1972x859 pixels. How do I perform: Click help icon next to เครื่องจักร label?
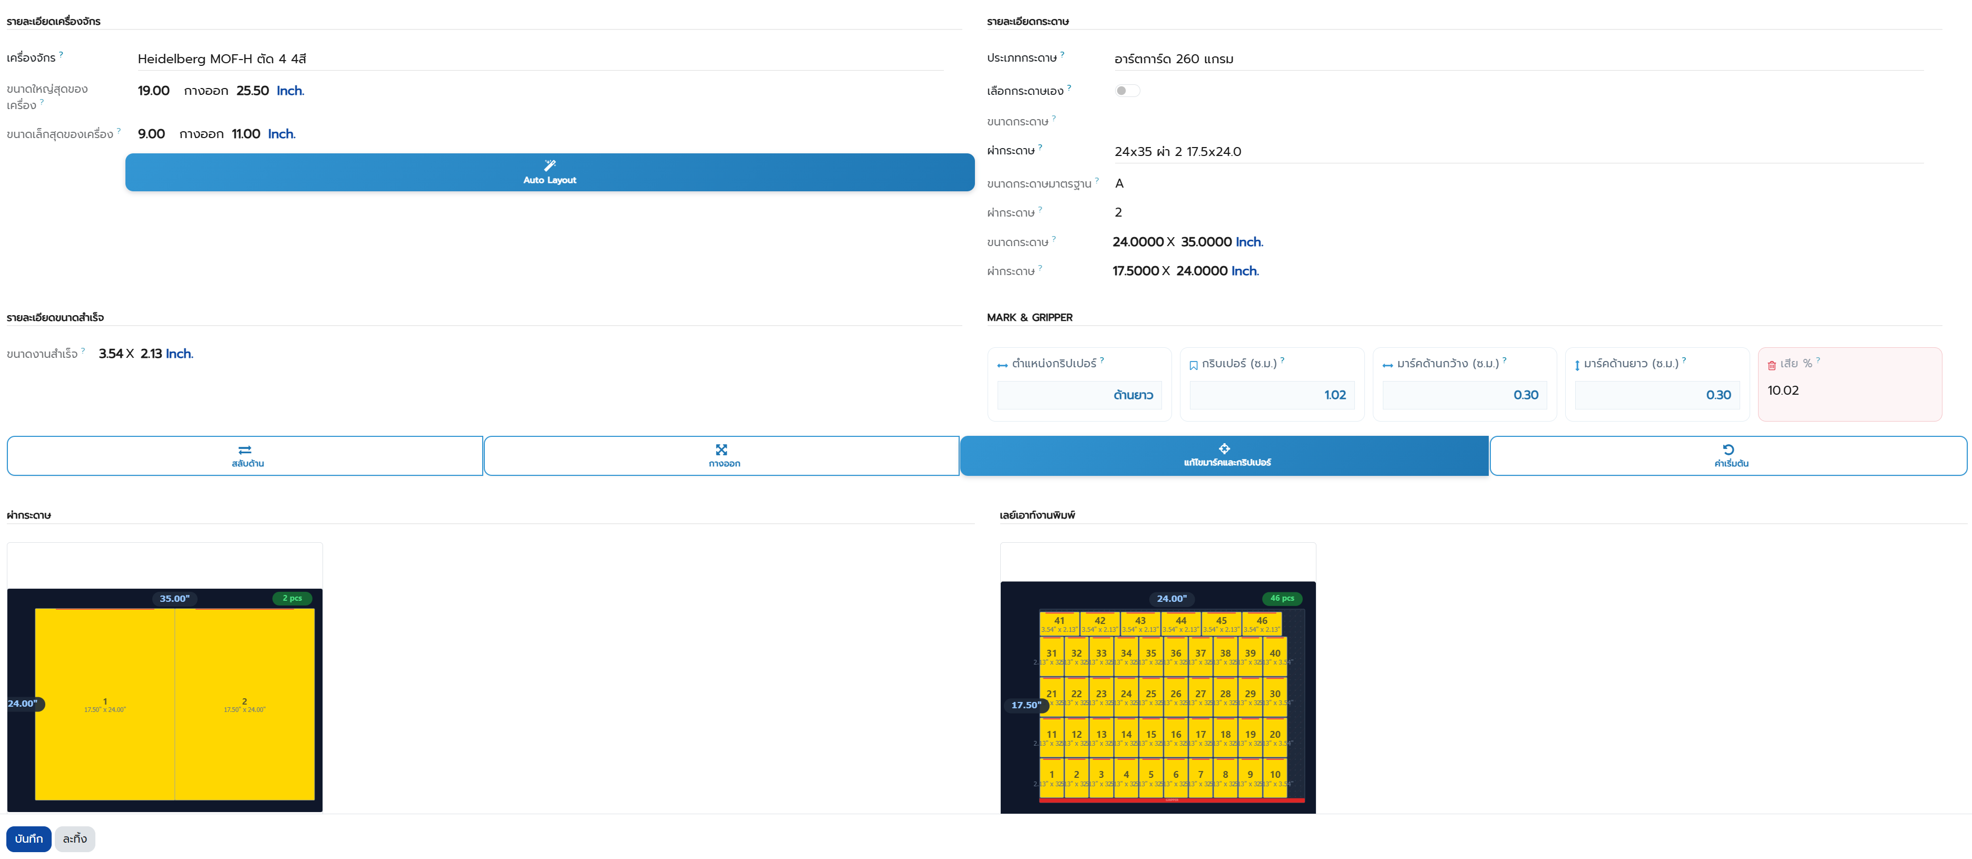click(x=61, y=54)
